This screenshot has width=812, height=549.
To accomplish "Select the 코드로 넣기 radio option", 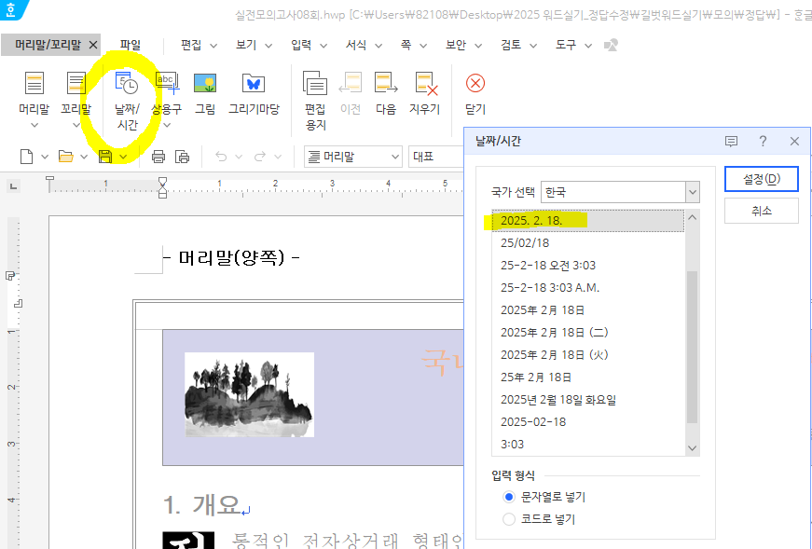I will coord(509,518).
